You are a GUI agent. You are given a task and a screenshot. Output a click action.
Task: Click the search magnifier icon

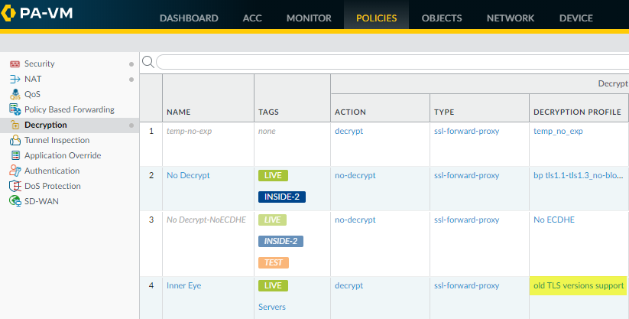[148, 62]
